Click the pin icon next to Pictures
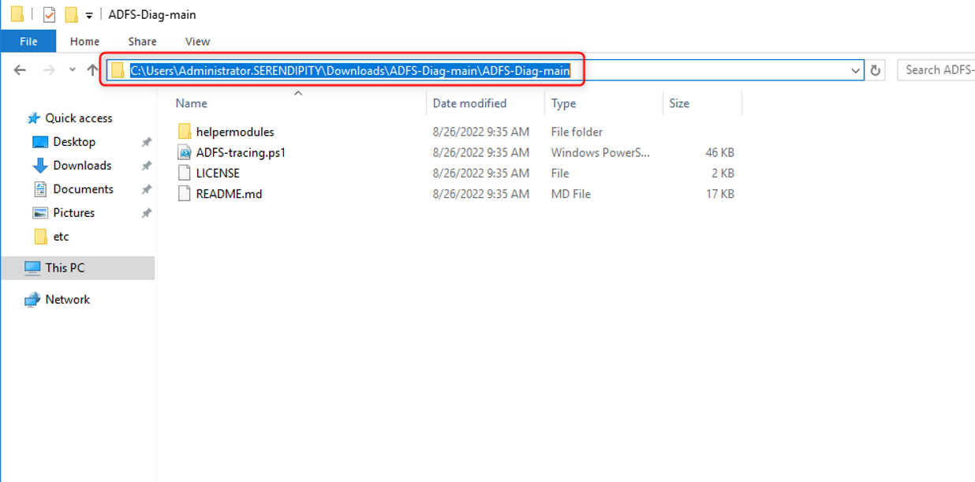The image size is (975, 482). [146, 213]
